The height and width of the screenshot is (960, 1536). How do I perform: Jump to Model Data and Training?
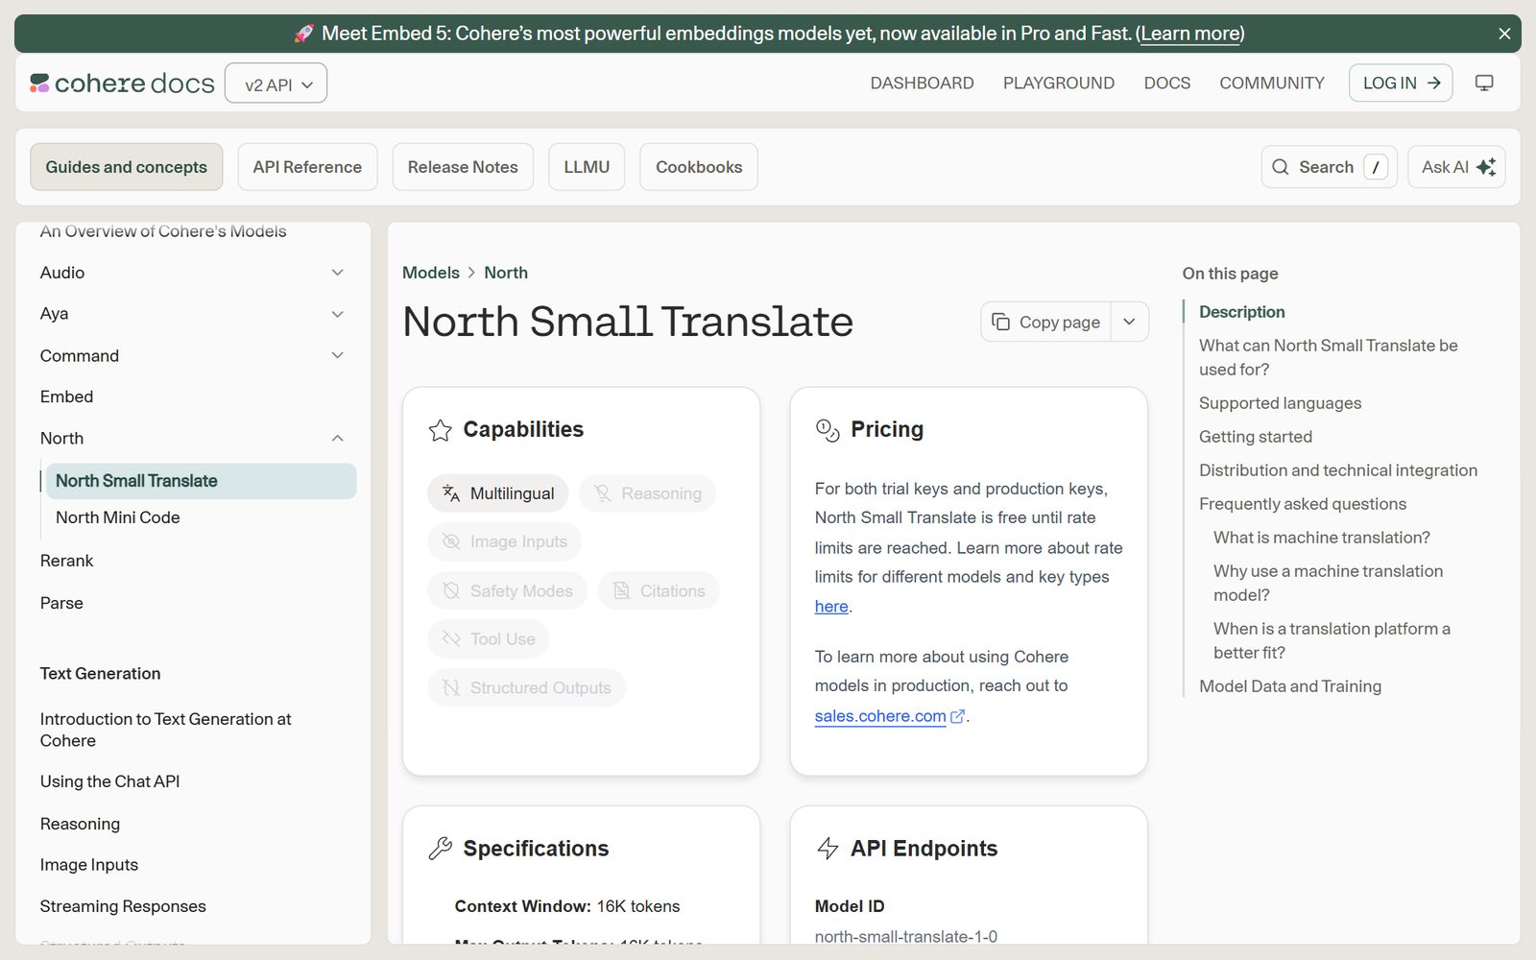(x=1290, y=686)
